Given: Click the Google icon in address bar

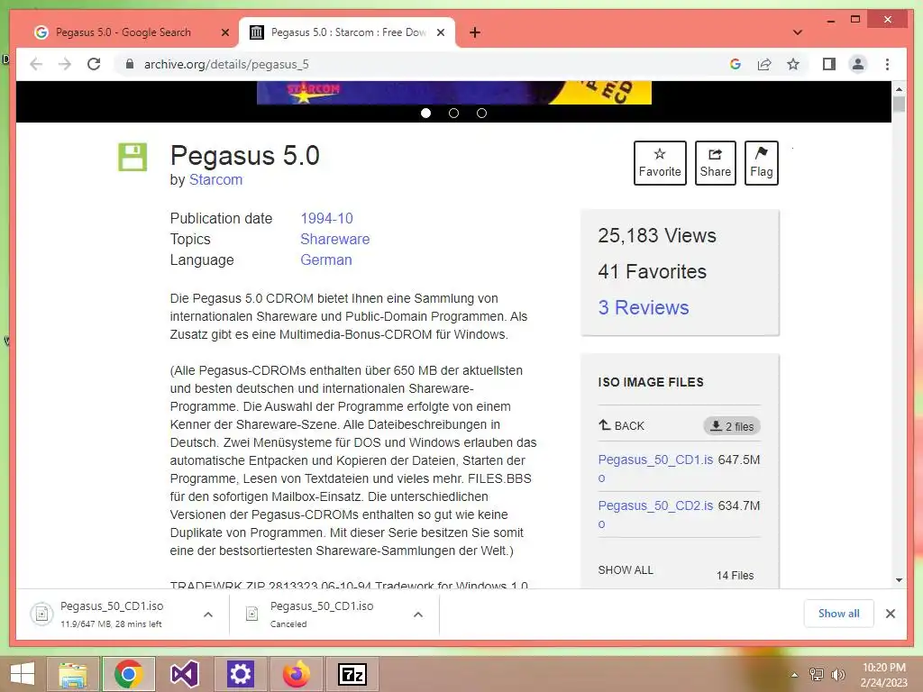Looking at the screenshot, I should (x=736, y=64).
